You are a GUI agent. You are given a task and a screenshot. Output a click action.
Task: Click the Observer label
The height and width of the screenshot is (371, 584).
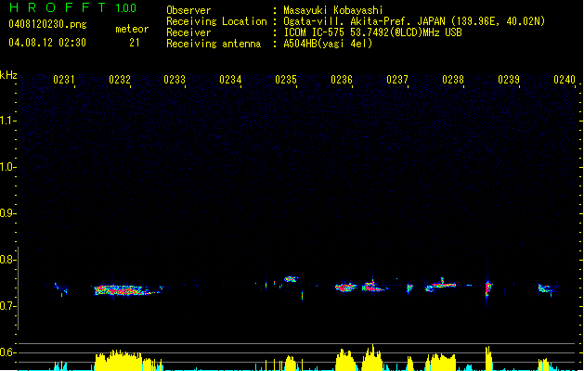[188, 10]
